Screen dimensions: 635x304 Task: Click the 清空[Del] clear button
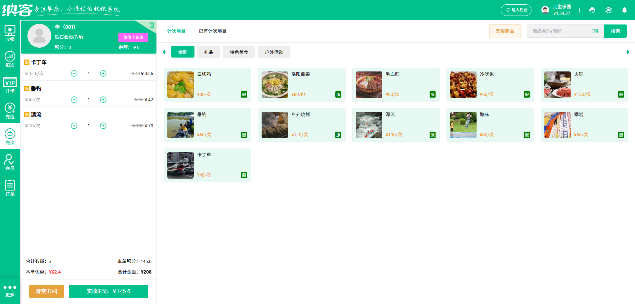46,291
